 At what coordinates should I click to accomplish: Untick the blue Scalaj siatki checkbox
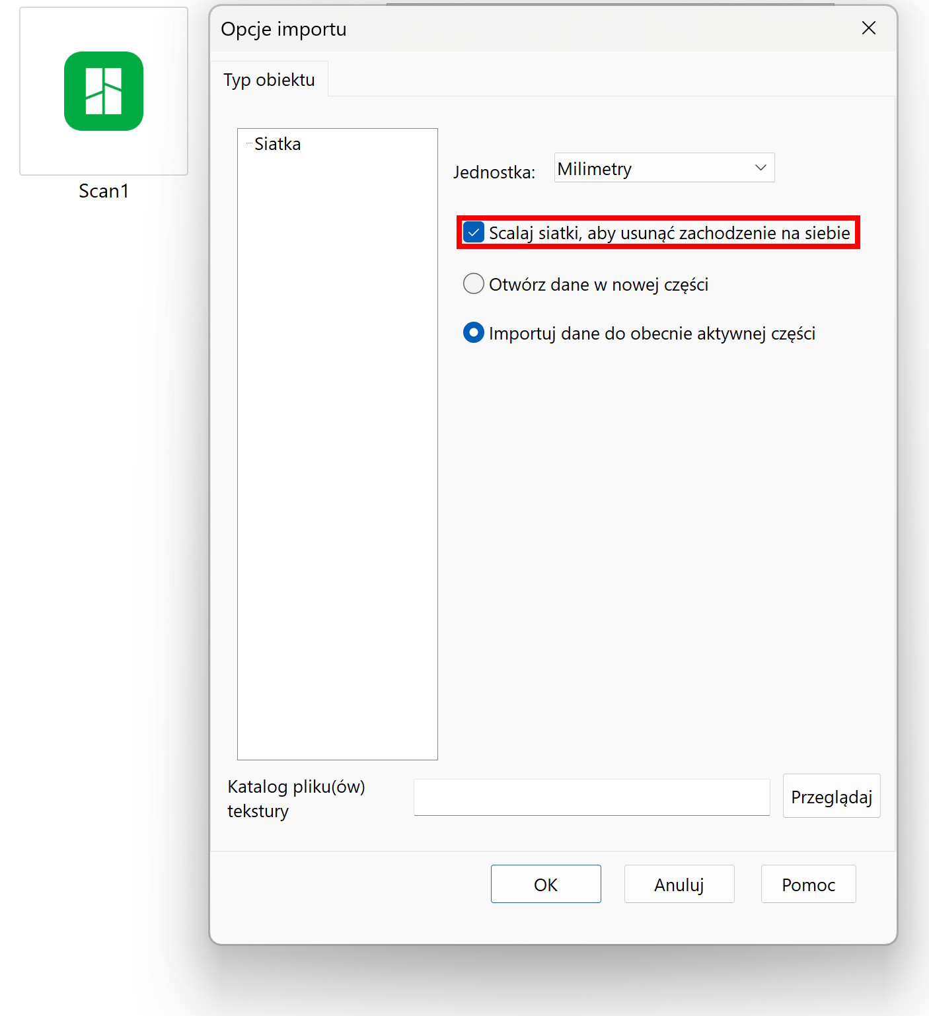coord(474,233)
